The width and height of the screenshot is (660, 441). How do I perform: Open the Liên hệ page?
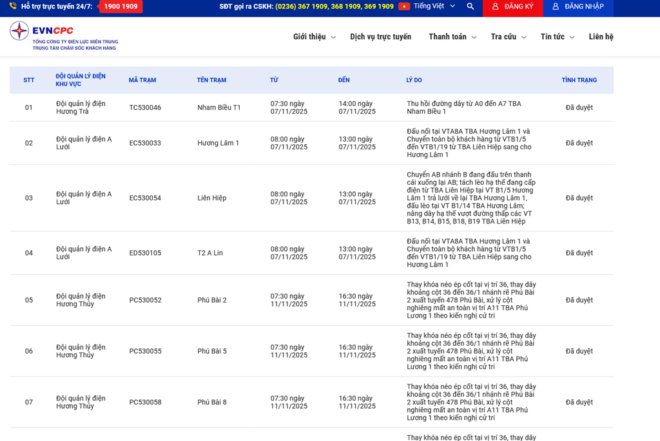(601, 37)
